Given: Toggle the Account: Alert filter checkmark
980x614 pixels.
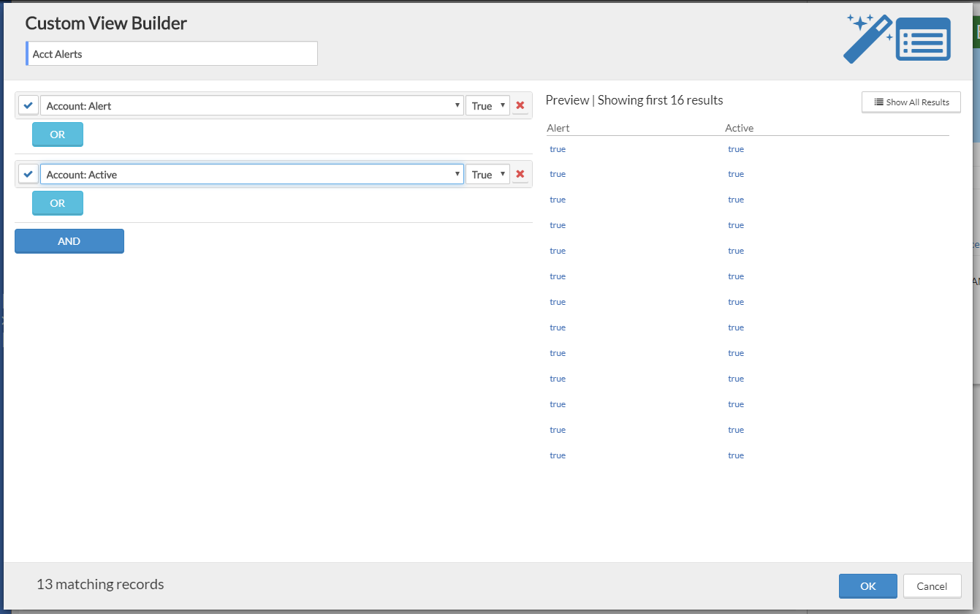Looking at the screenshot, I should pos(29,106).
